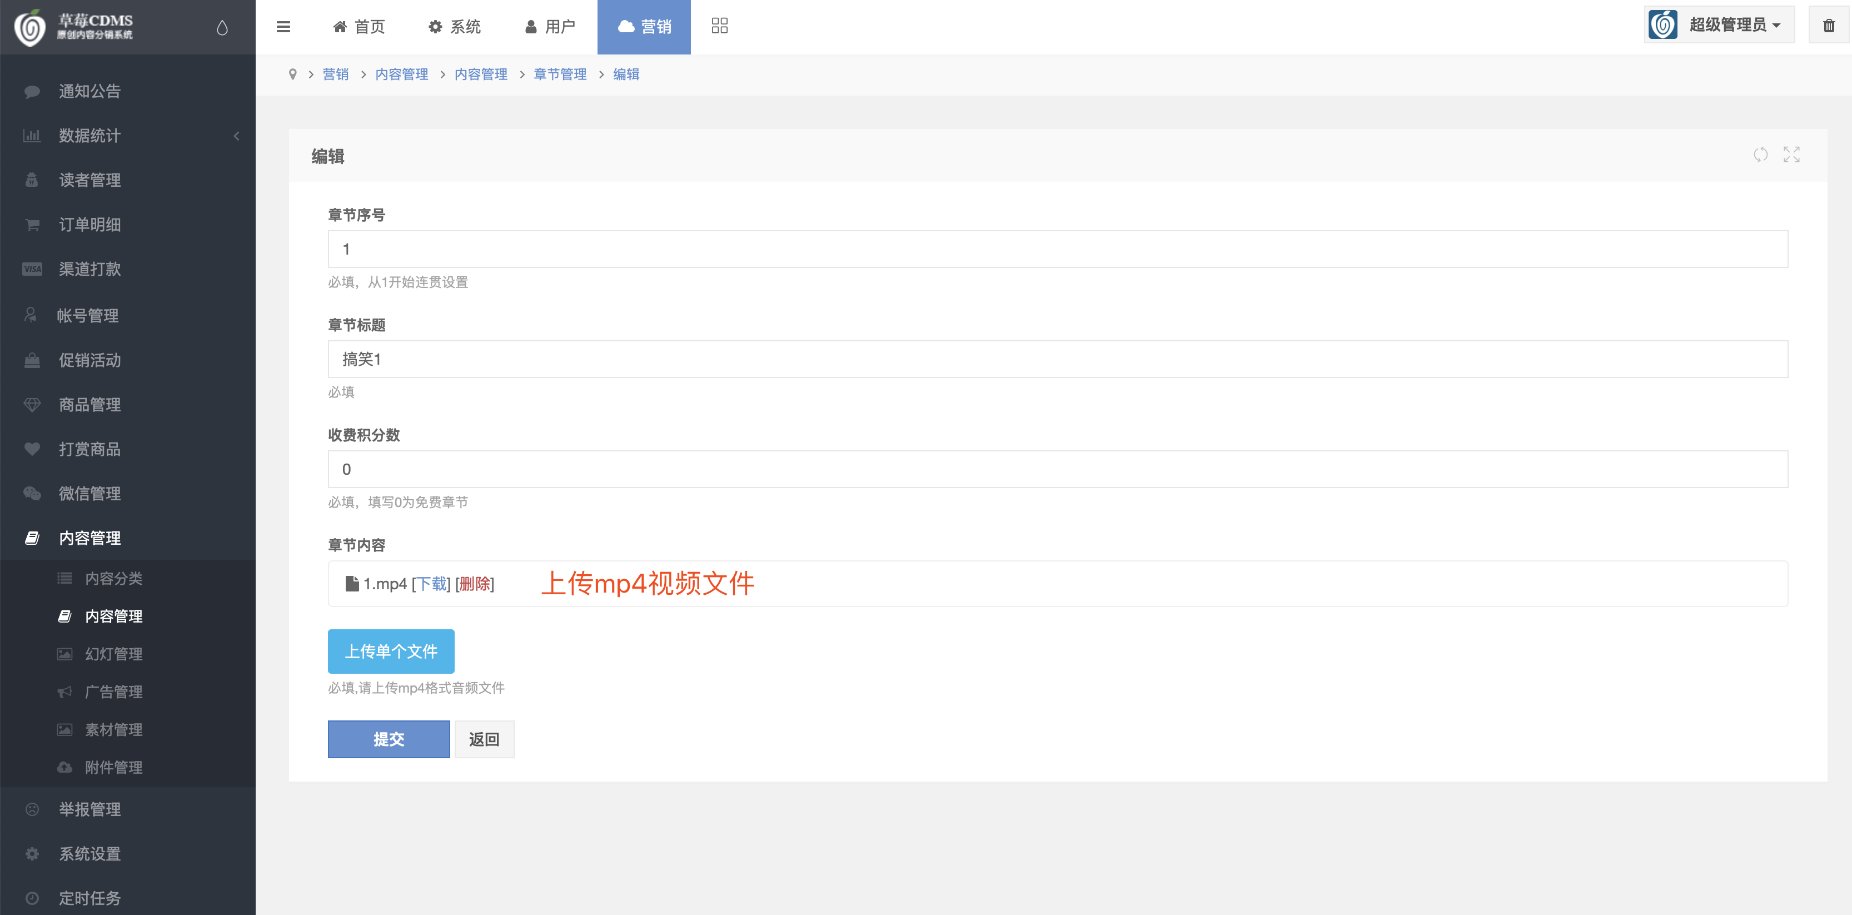
Task: Click the 1.mp4 file icon
Action: pyautogui.click(x=352, y=584)
